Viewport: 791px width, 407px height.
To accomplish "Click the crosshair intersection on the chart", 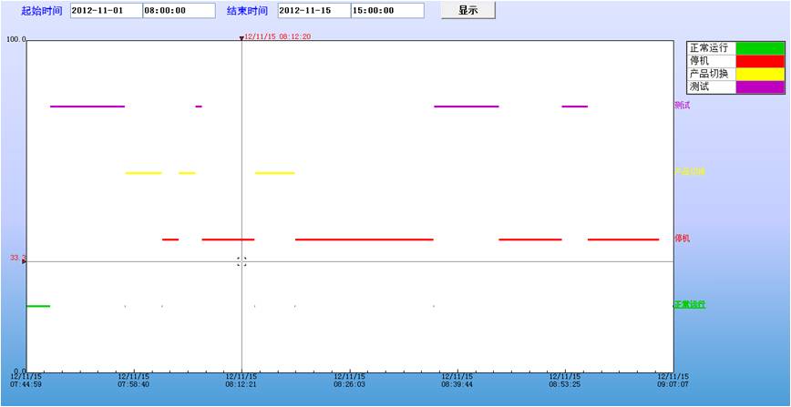I will point(241,261).
